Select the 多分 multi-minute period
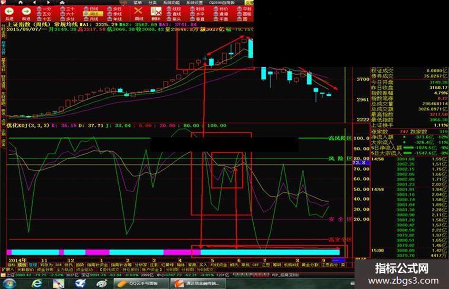 (67, 19)
